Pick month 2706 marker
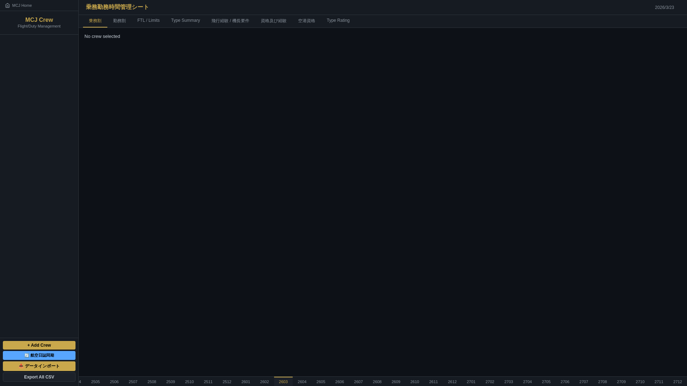The height and width of the screenshot is (386, 687). click(x=565, y=382)
